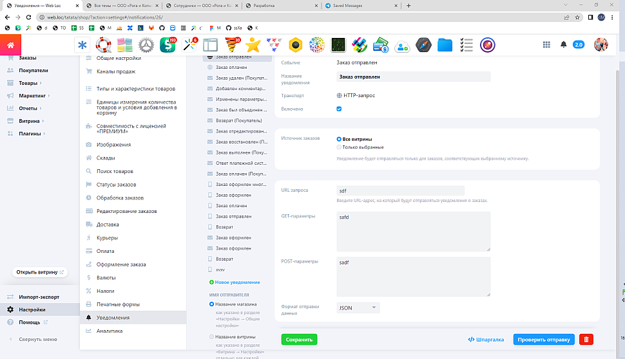
Task: Click the Проверить отправку button
Action: [543, 340]
